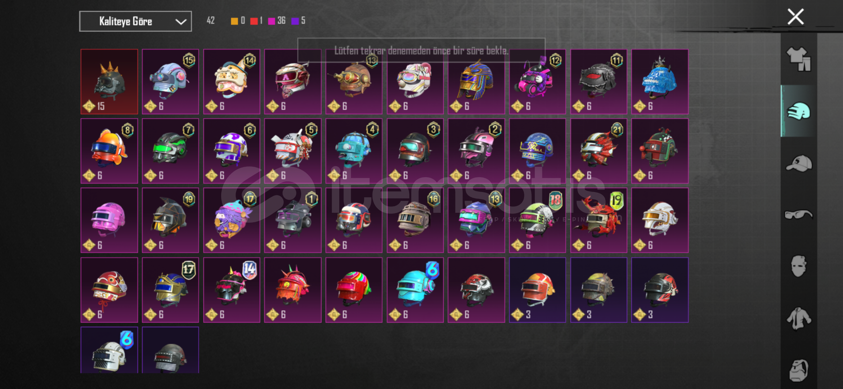
Task: Close the inventory with the X
Action: click(x=795, y=17)
